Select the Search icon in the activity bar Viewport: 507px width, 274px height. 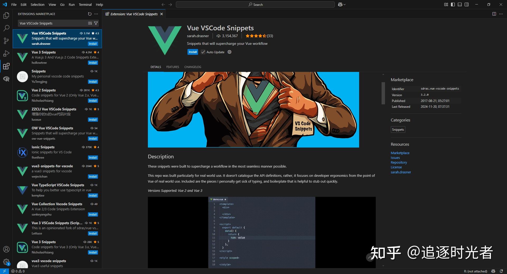[6, 28]
